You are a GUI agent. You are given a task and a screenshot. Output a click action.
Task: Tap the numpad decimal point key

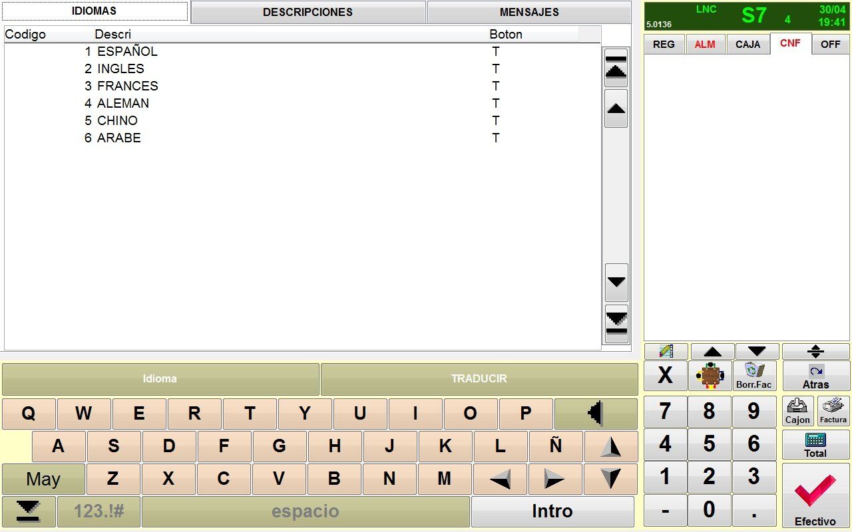[754, 510]
